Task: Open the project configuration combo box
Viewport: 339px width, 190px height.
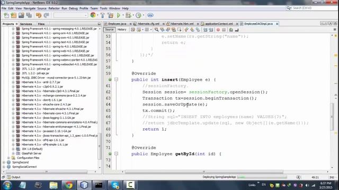Action: [x=70, y=15]
